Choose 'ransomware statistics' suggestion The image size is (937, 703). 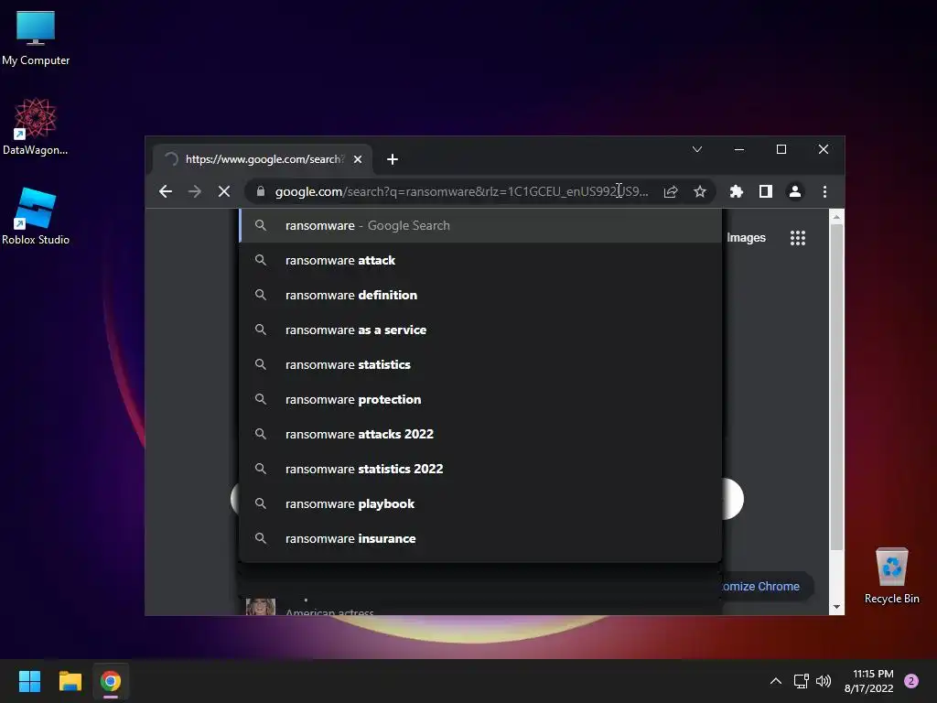[x=480, y=364]
